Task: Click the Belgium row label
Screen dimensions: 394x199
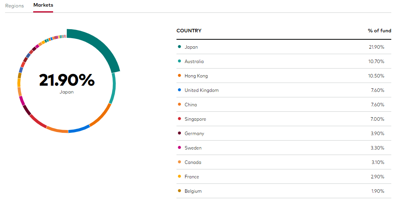Action: pyautogui.click(x=193, y=191)
